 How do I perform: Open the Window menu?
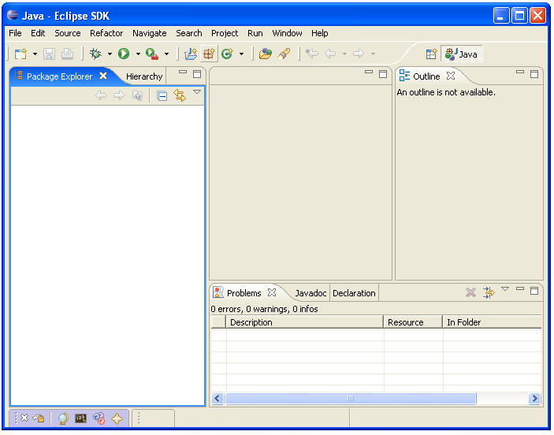287,33
